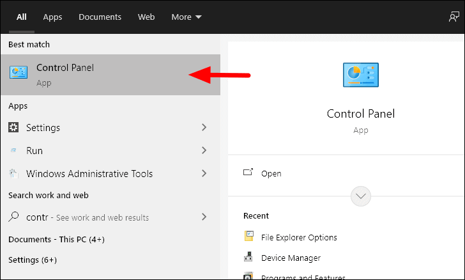Open the Run app result
Screen dimensions: 465x280
pos(111,150)
